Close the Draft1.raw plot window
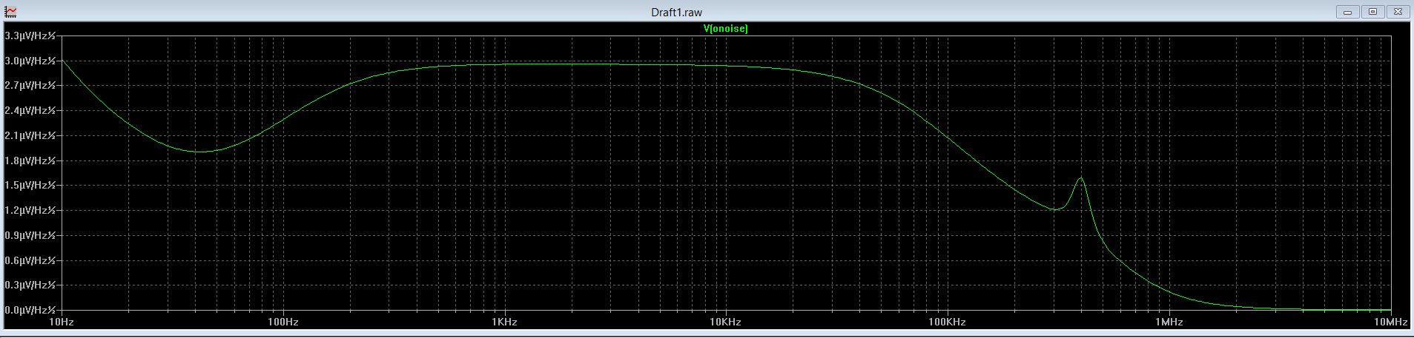1414x338 pixels. 1398,12
